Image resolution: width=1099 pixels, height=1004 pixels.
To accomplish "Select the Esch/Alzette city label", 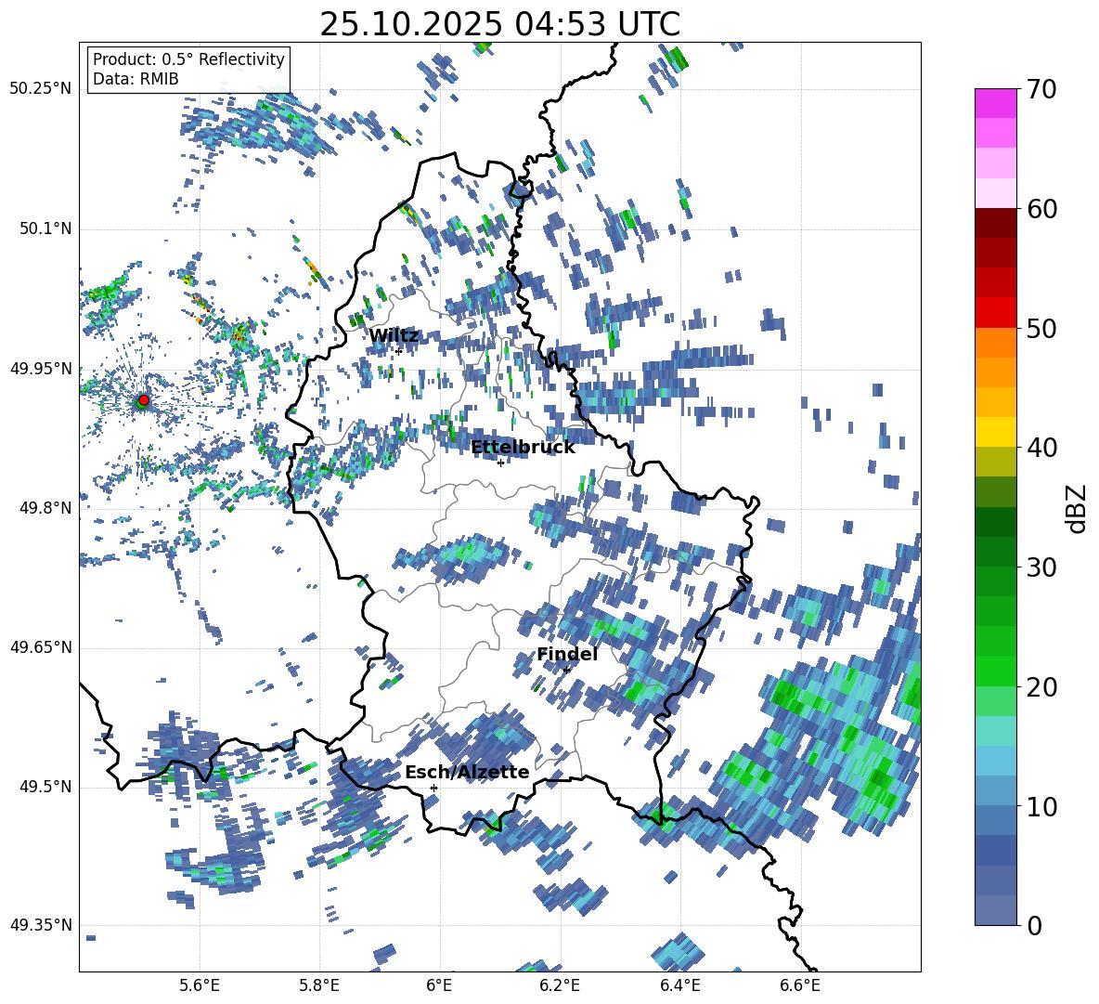I will (467, 772).
